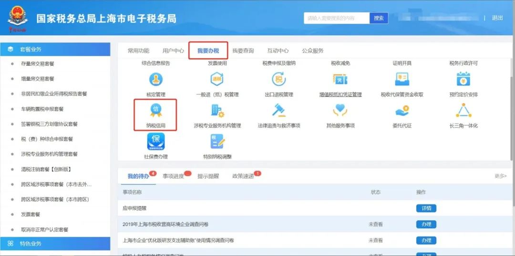515x256 pixels.
Task: Open 清税注销套餐【创新版】
Action: [46, 169]
